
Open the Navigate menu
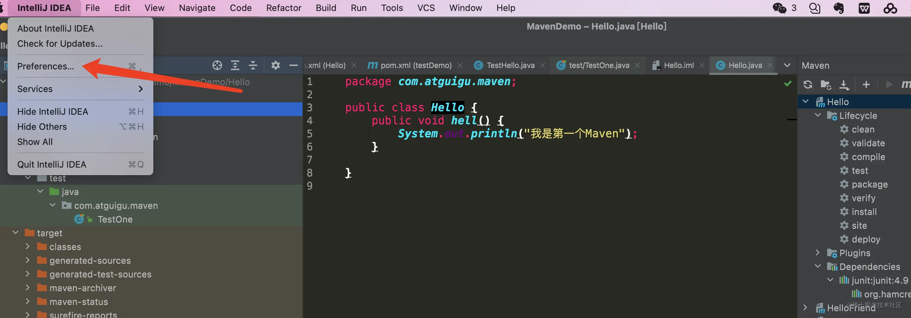(x=197, y=8)
